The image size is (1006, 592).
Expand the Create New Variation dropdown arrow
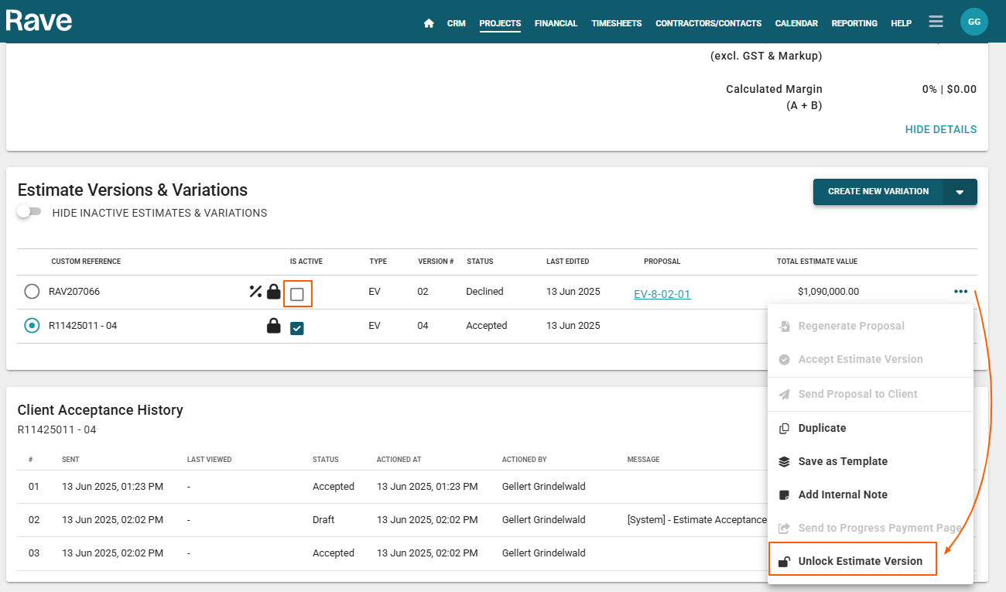coord(960,192)
